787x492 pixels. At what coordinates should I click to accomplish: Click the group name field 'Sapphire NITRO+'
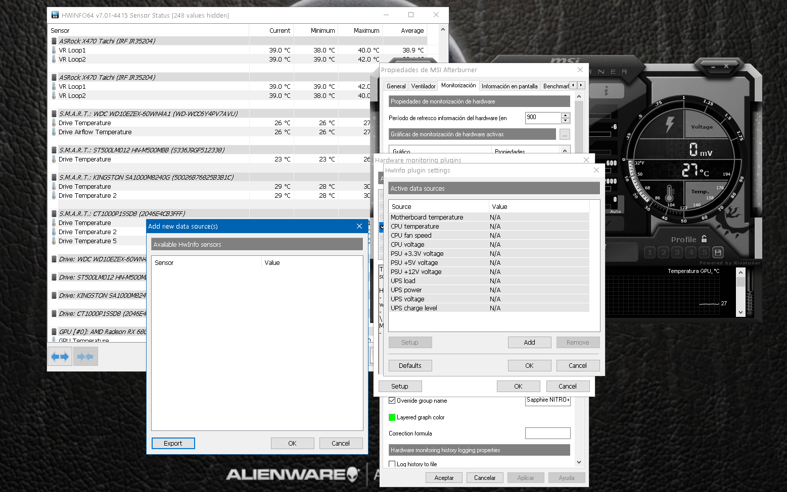(548, 400)
